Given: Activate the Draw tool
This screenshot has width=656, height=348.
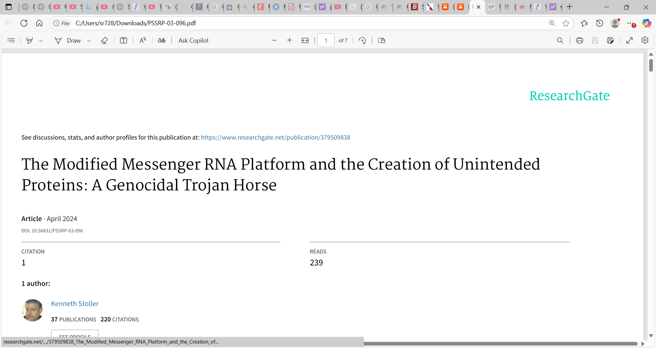Looking at the screenshot, I should pos(68,40).
